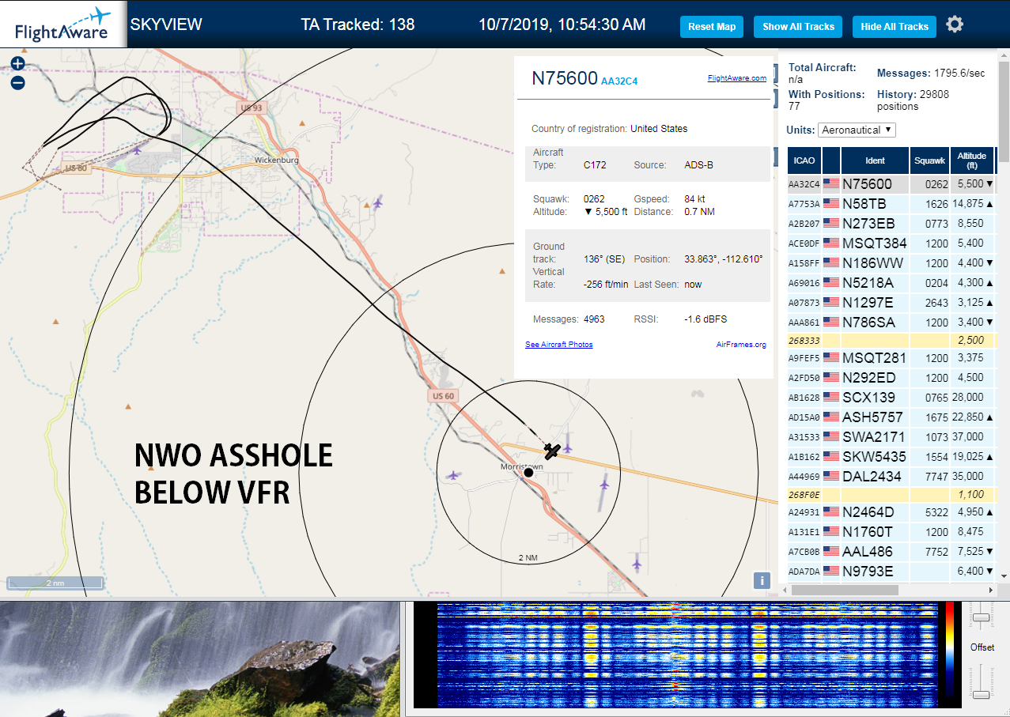The height and width of the screenshot is (717, 1010).
Task: Select the N786SA row
Action: pos(891,323)
